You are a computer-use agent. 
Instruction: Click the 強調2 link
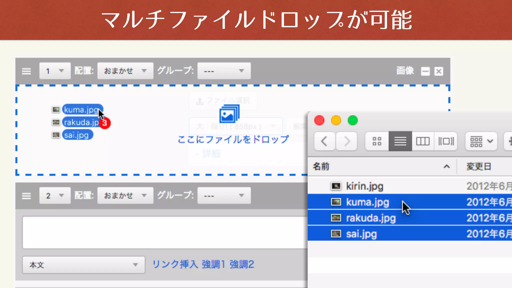[242, 264]
